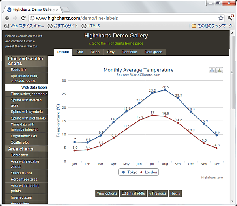This screenshot has height=206, width=237.
Task: Click the Next » button
Action: (x=175, y=193)
